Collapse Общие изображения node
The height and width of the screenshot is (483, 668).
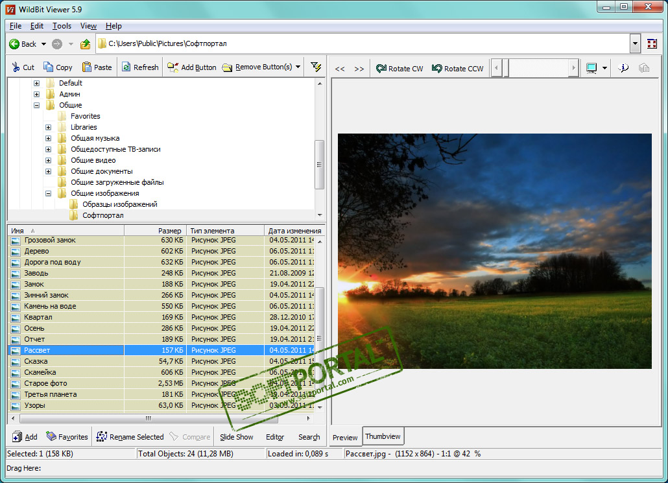pos(48,193)
